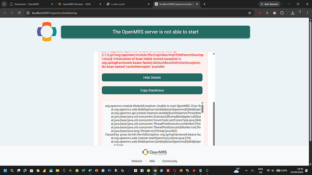312x175 pixels.
Task: Click the OpenMRS footer logo
Action: [155, 152]
